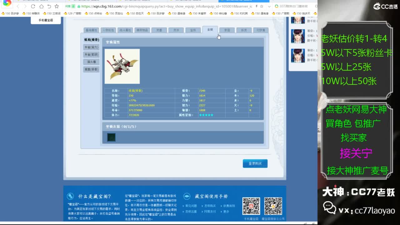400x225 pixels.
Task: Open the 常见问题 help link
Action: coord(191,206)
